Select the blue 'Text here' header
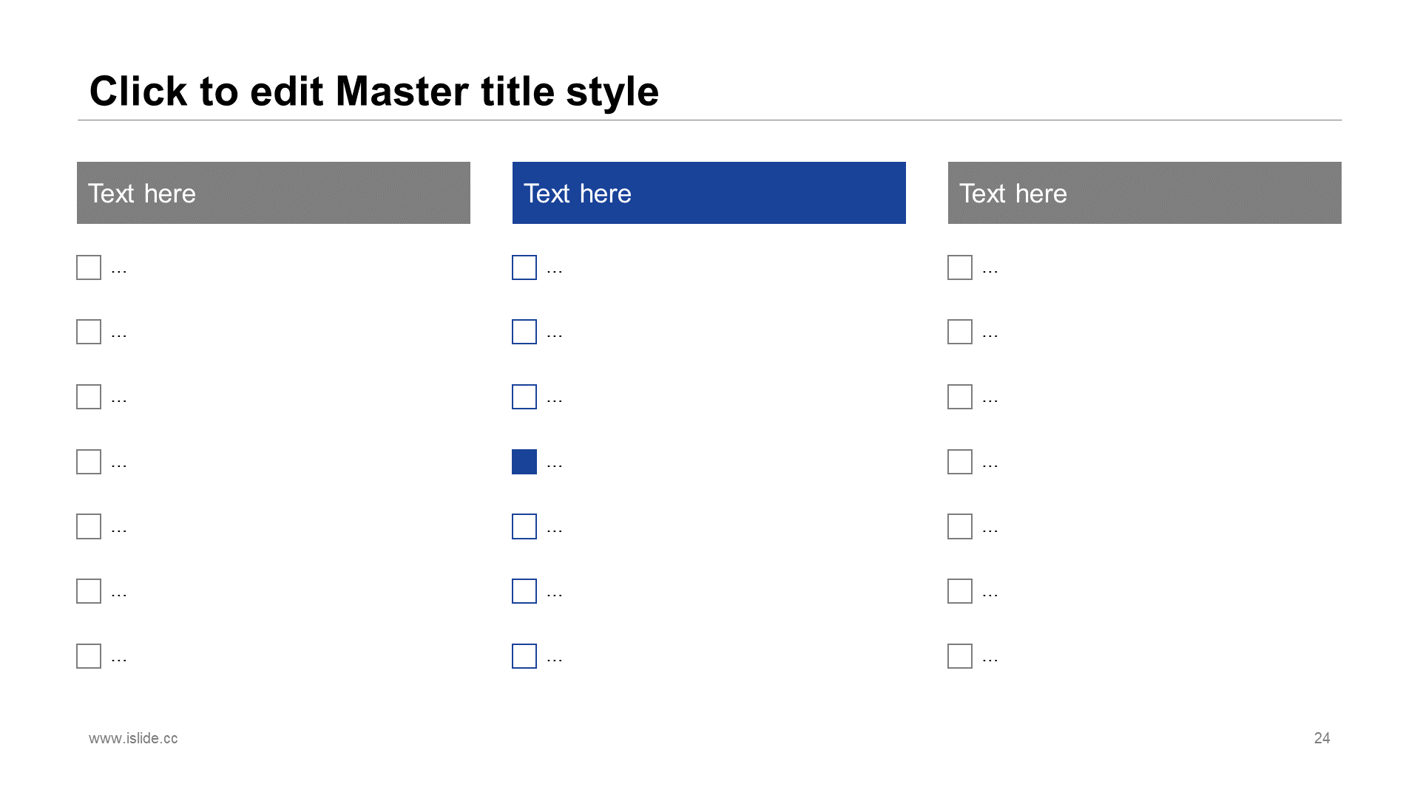Viewport: 1420px width, 798px height. pyautogui.click(x=709, y=192)
